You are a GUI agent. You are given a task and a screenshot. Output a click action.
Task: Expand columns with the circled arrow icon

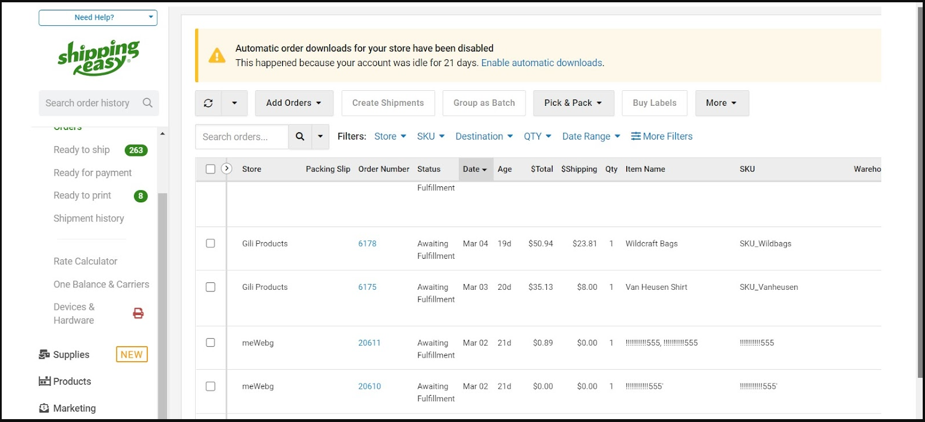[227, 168]
